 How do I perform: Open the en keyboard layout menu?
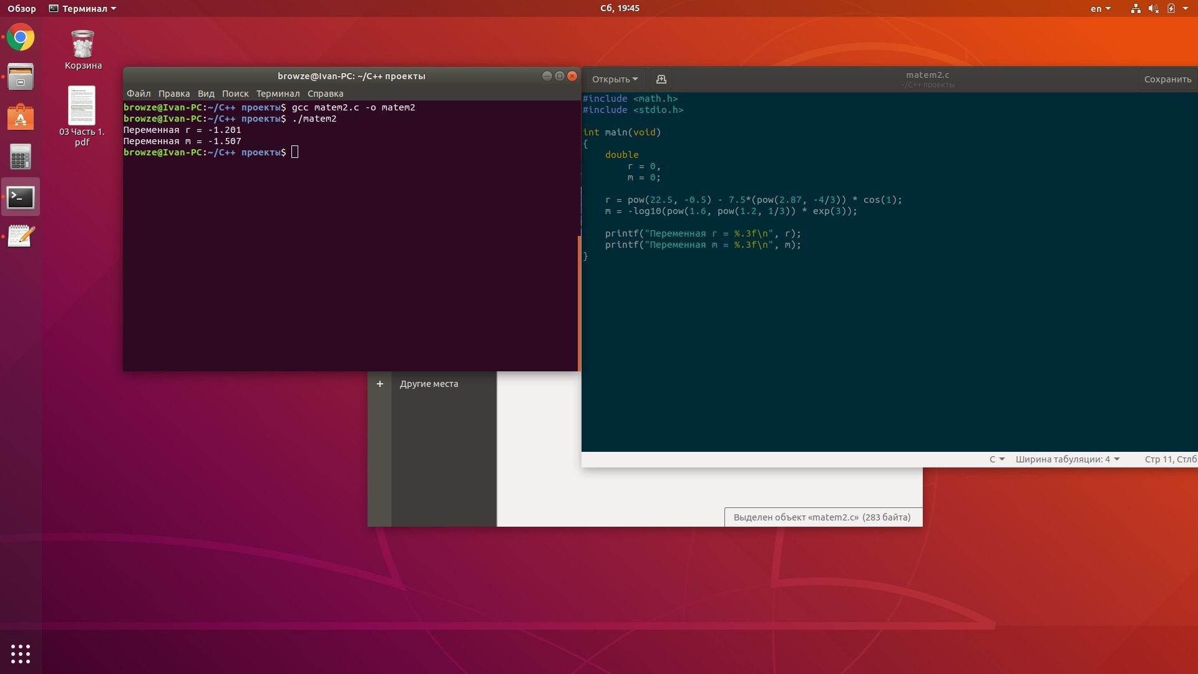pyautogui.click(x=1100, y=9)
